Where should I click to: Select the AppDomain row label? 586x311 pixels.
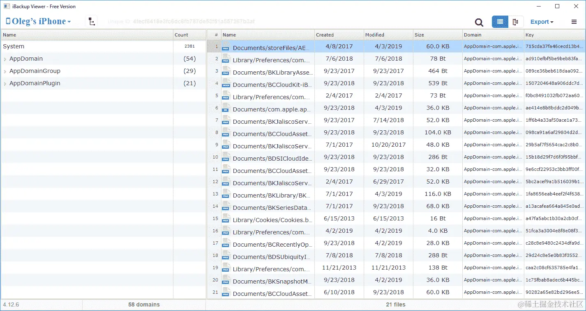pyautogui.click(x=26, y=59)
